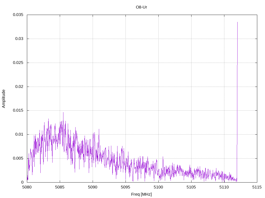
Task: Click the 0.005 y-axis tick label
Action: point(18,158)
